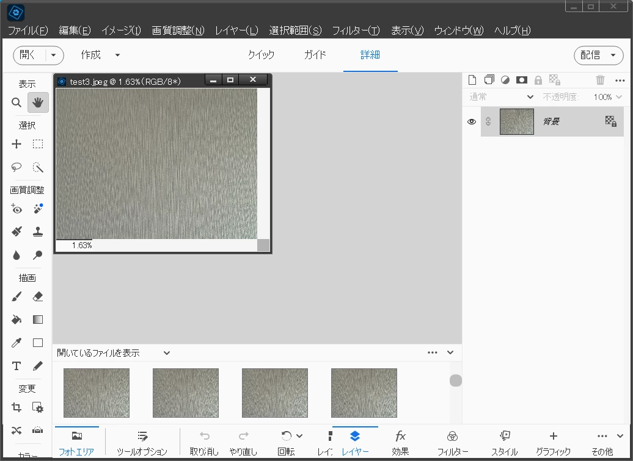
Task: Select the Move tool
Action: pos(16,144)
